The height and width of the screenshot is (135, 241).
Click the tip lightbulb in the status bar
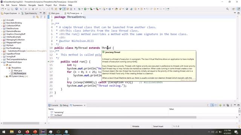[239, 127]
